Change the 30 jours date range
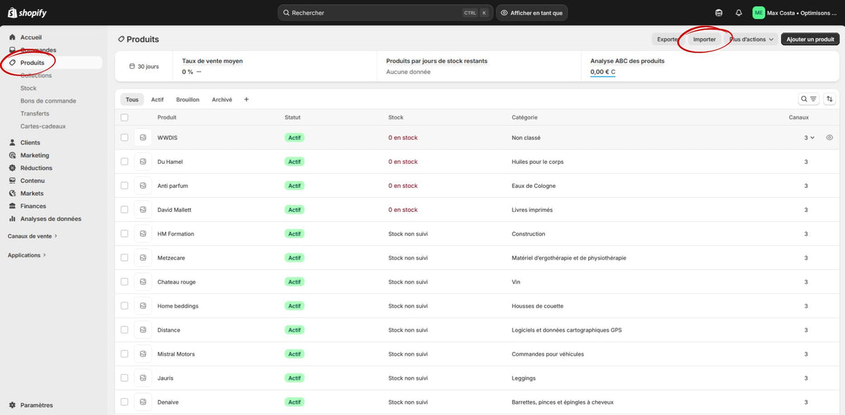 (x=144, y=67)
